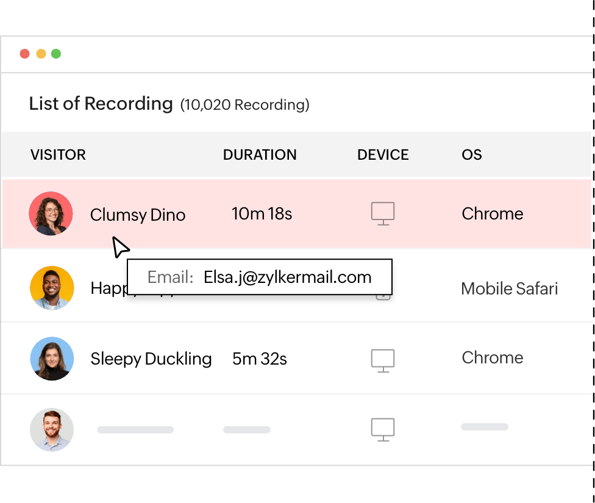The height and width of the screenshot is (503, 595).
Task: Click the red window close dot
Action: tap(25, 54)
